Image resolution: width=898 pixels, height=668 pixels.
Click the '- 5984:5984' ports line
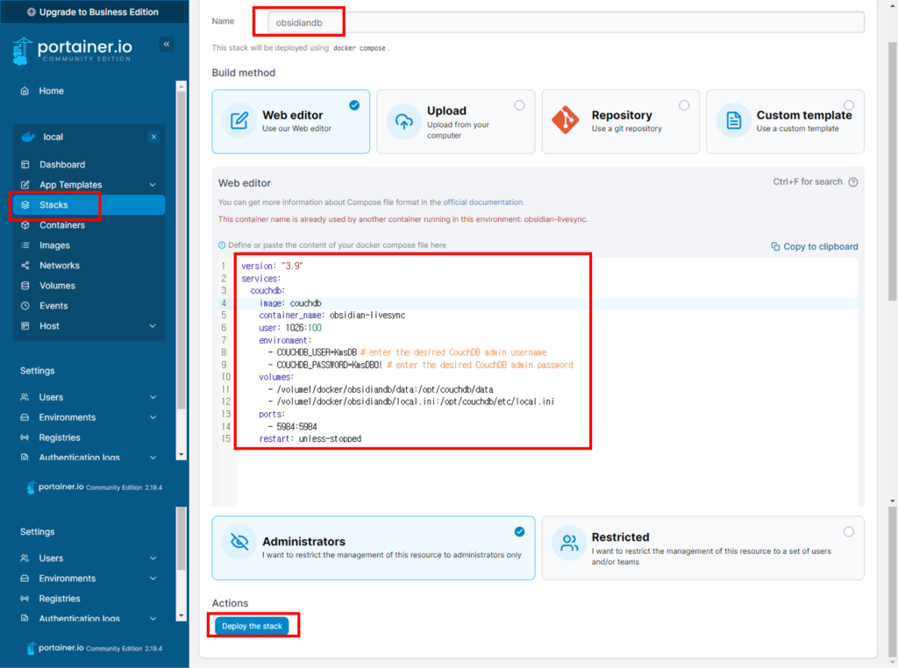click(292, 427)
